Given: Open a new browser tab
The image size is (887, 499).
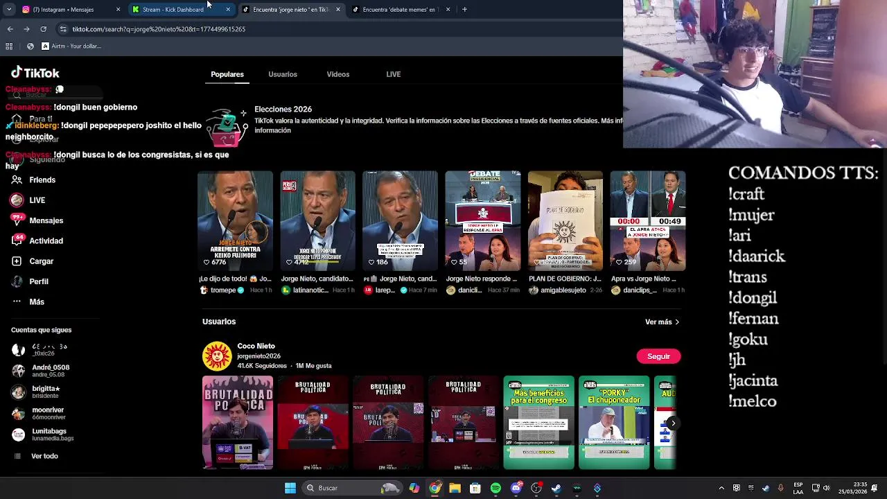Looking at the screenshot, I should point(464,10).
